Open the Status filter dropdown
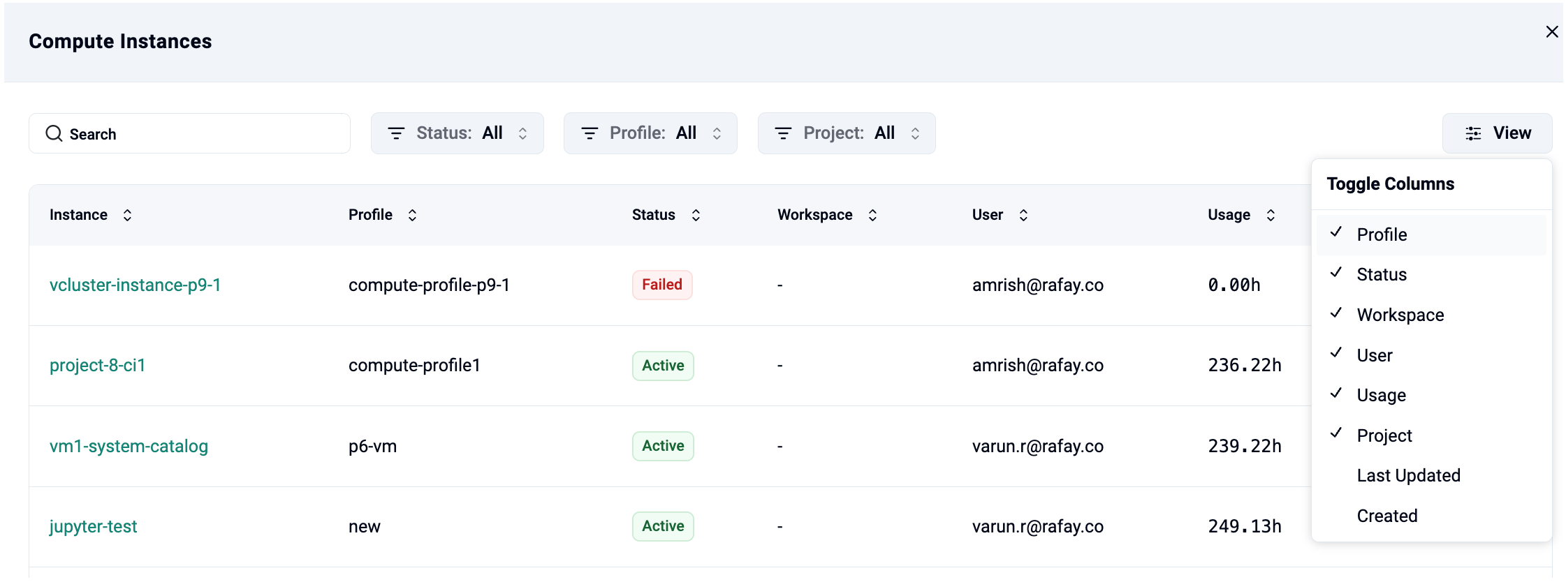This screenshot has width=1566, height=582. point(458,133)
